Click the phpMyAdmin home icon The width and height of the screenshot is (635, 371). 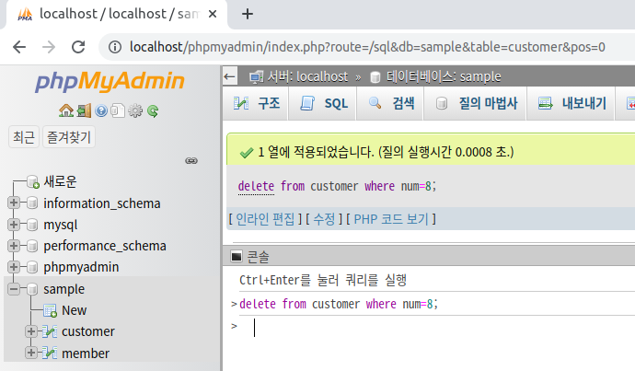coord(66,110)
